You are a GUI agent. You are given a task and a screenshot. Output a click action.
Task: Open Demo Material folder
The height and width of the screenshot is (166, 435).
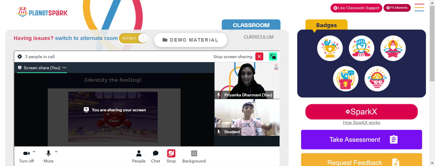[x=191, y=40]
